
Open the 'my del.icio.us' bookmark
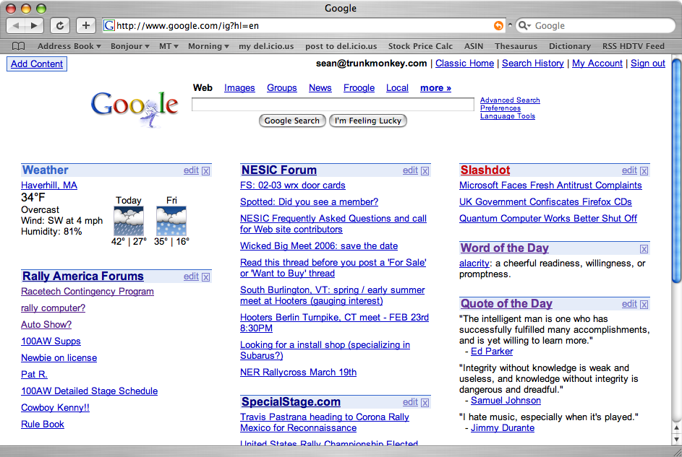click(266, 46)
